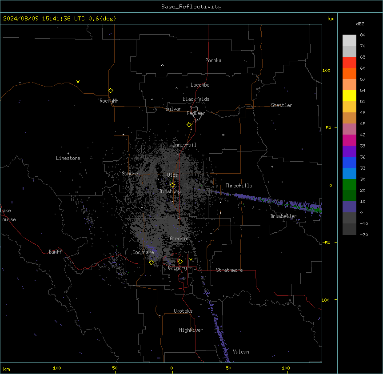This screenshot has width=383, height=374.
Task: Click the 0.6(deg) elevation angle text
Action: (x=102, y=19)
